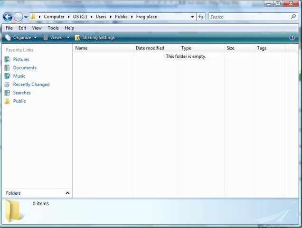Screen dimensions: 302x228
Task: Click the Documents folder icon
Action: click(x=7, y=67)
